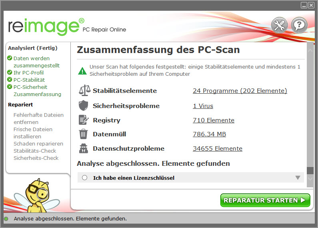Open the help question mark icon
318x228 pixels.
point(299,26)
